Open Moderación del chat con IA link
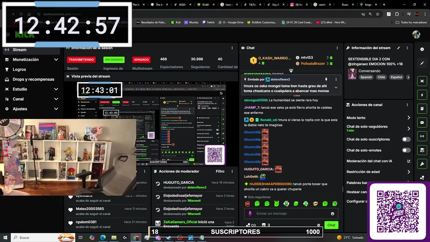Viewport: 430px width, 242px height. (379, 161)
